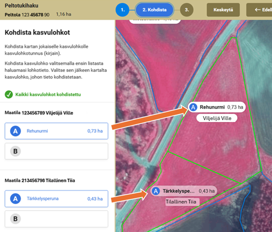Click the 0,73 ha text on the map label

pyautogui.click(x=235, y=108)
